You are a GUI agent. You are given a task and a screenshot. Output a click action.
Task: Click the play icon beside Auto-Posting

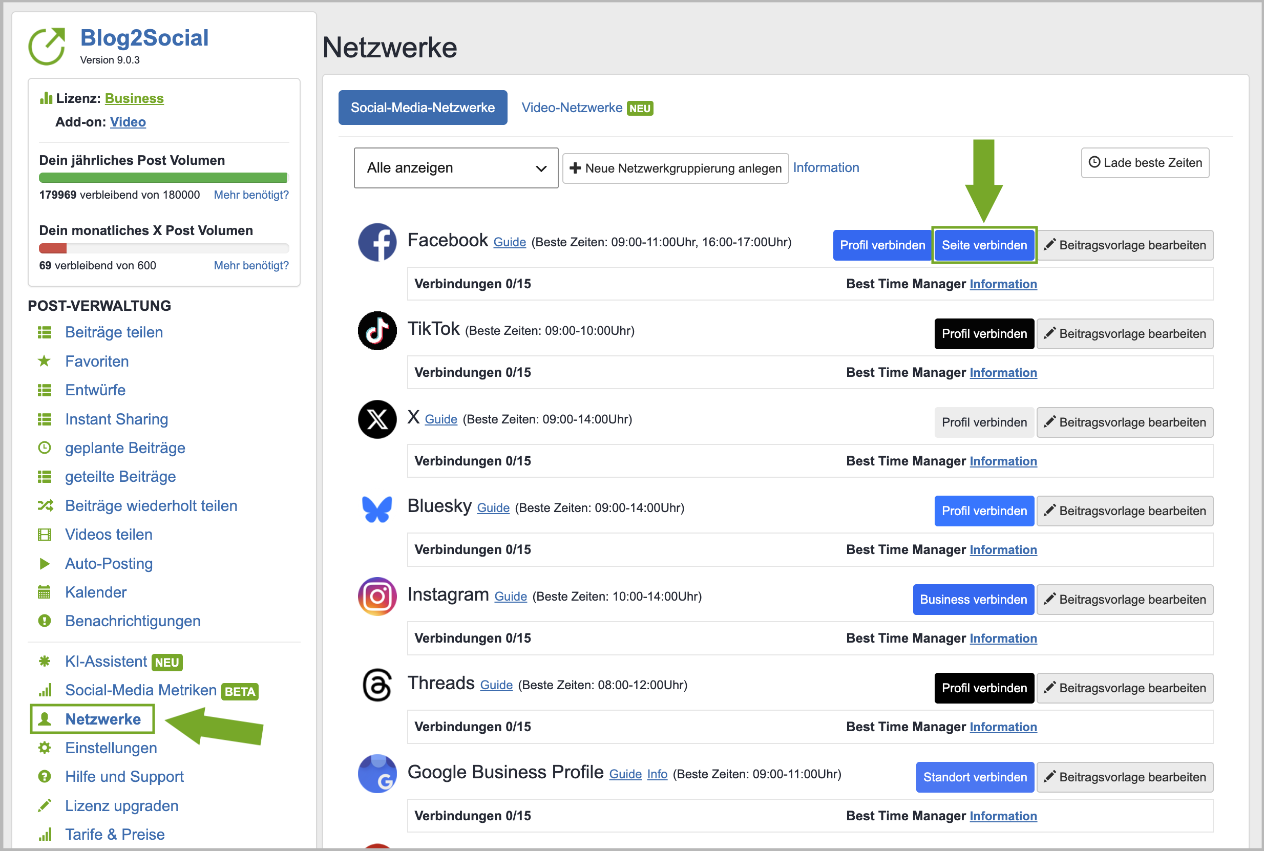coord(45,563)
